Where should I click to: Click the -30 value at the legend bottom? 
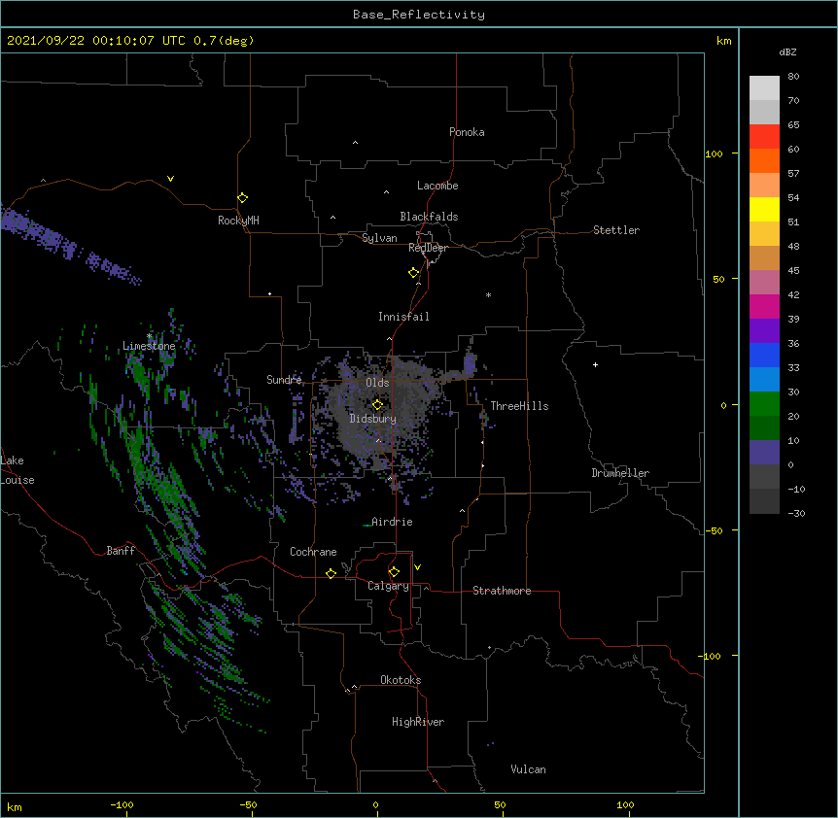[x=796, y=513]
